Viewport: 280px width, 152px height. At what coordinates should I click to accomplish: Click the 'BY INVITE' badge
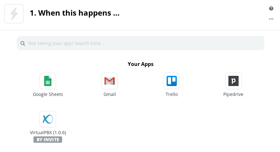tap(48, 140)
